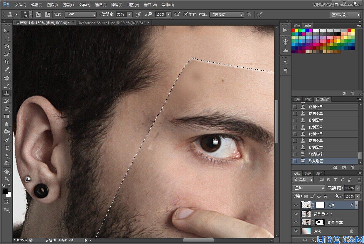Open the Brush panel toggle icon
The height and width of the screenshot is (244, 364).
(x=38, y=14)
